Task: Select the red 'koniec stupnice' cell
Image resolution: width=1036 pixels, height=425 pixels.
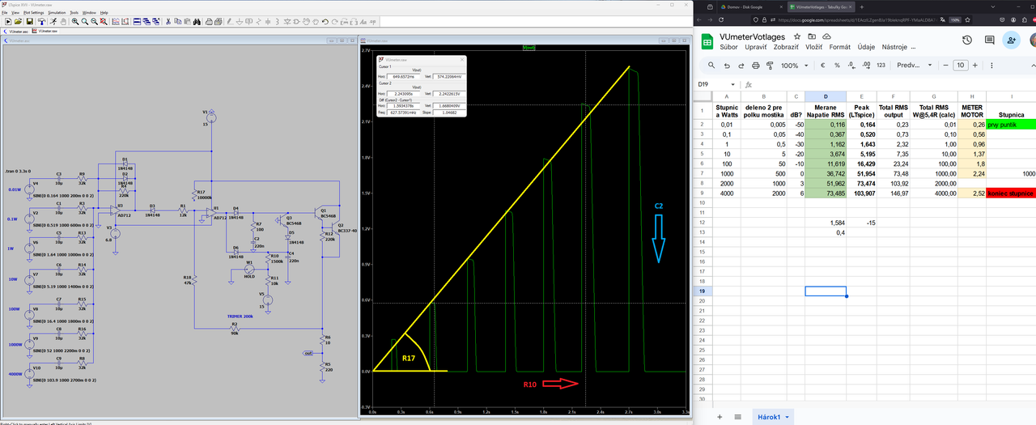Action: (1010, 193)
